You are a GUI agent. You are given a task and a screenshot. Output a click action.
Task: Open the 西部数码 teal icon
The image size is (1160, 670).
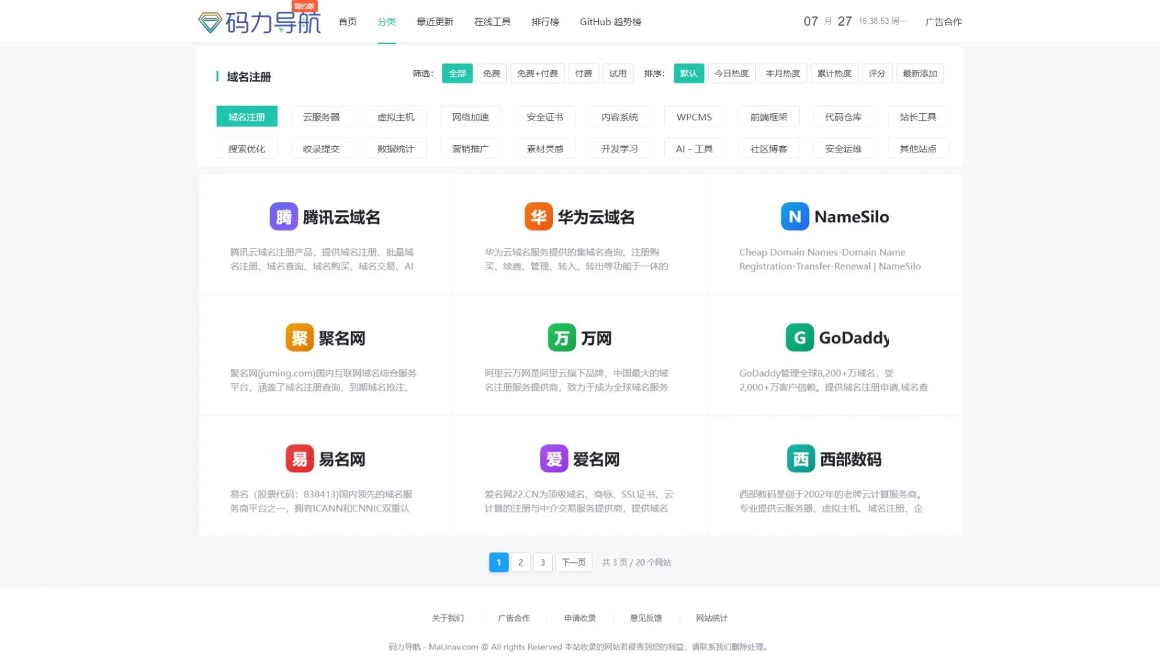tap(800, 459)
